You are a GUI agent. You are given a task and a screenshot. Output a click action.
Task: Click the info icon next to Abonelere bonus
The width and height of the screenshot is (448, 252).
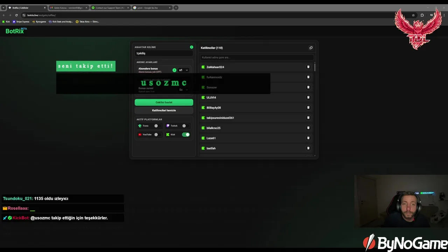(x=174, y=70)
